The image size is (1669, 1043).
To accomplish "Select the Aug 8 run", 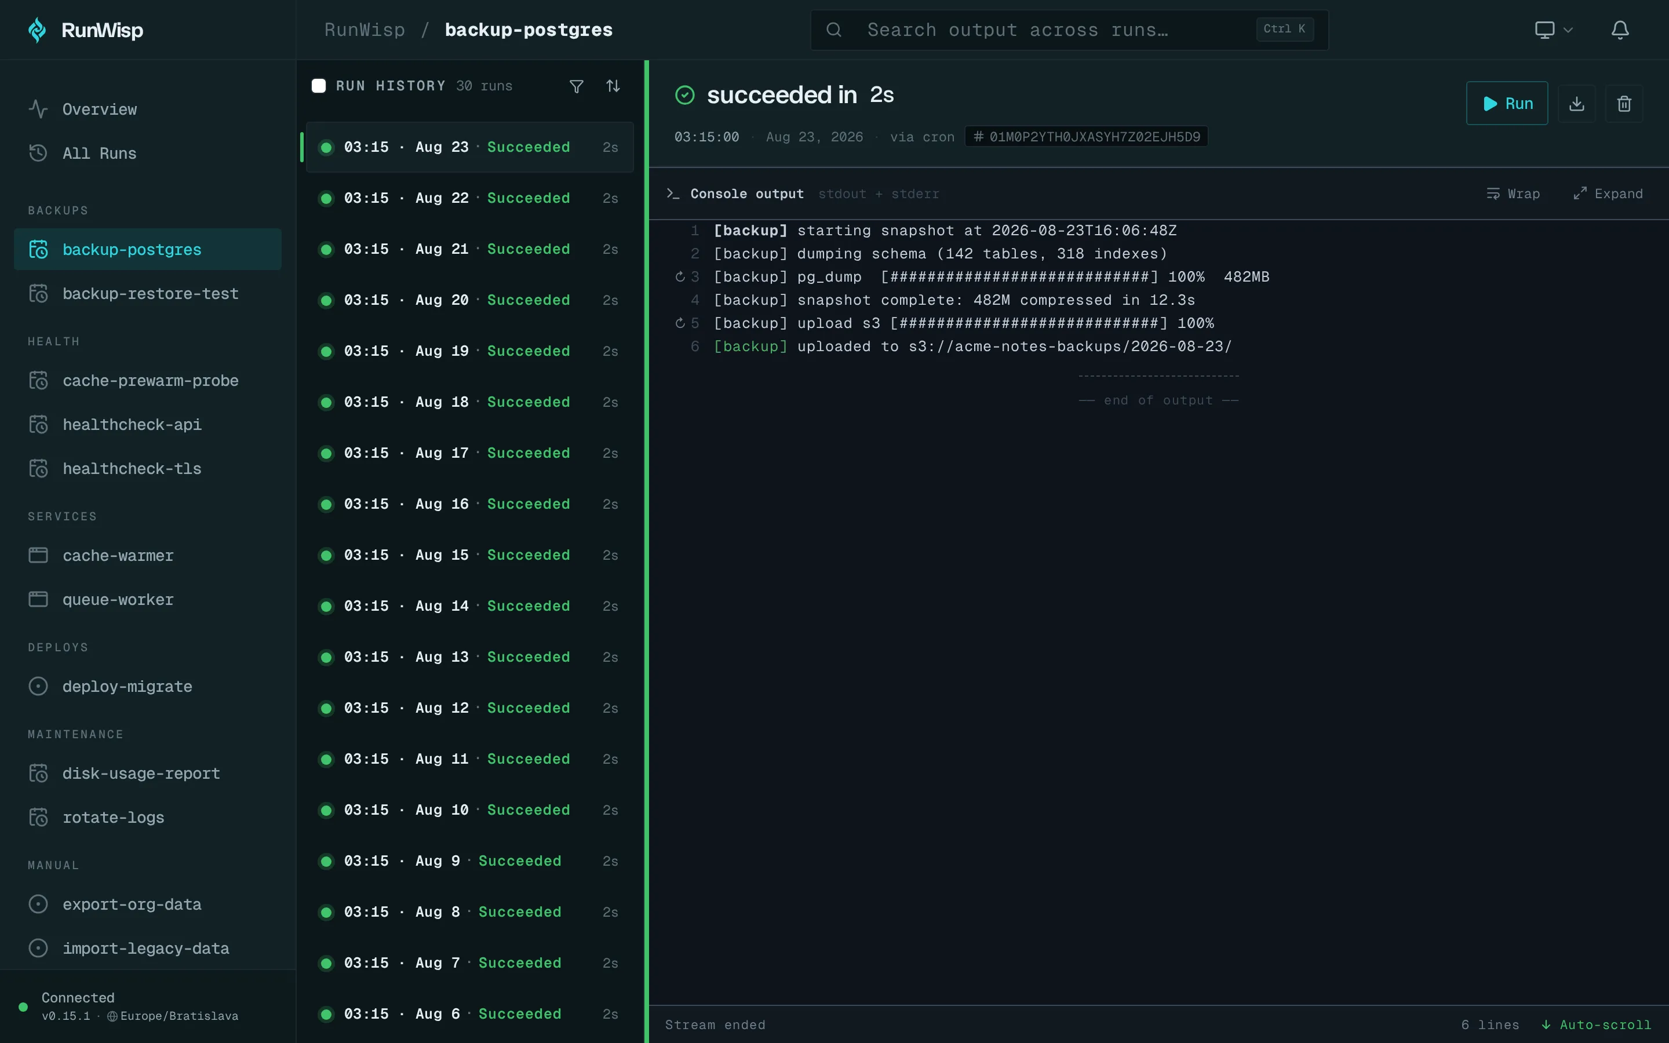I will click(469, 912).
